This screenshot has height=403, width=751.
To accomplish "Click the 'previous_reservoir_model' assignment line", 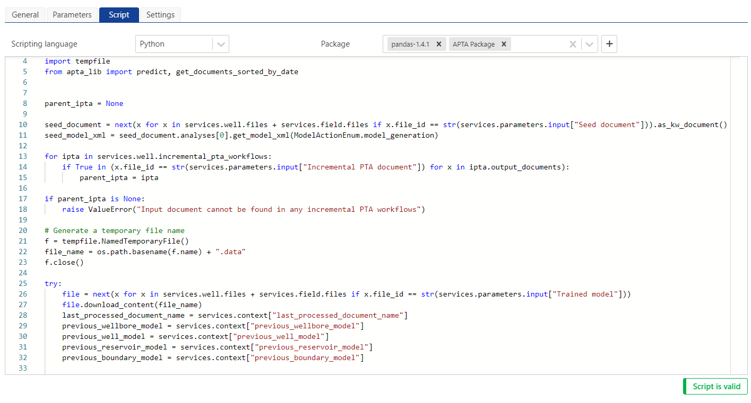I will [217, 347].
